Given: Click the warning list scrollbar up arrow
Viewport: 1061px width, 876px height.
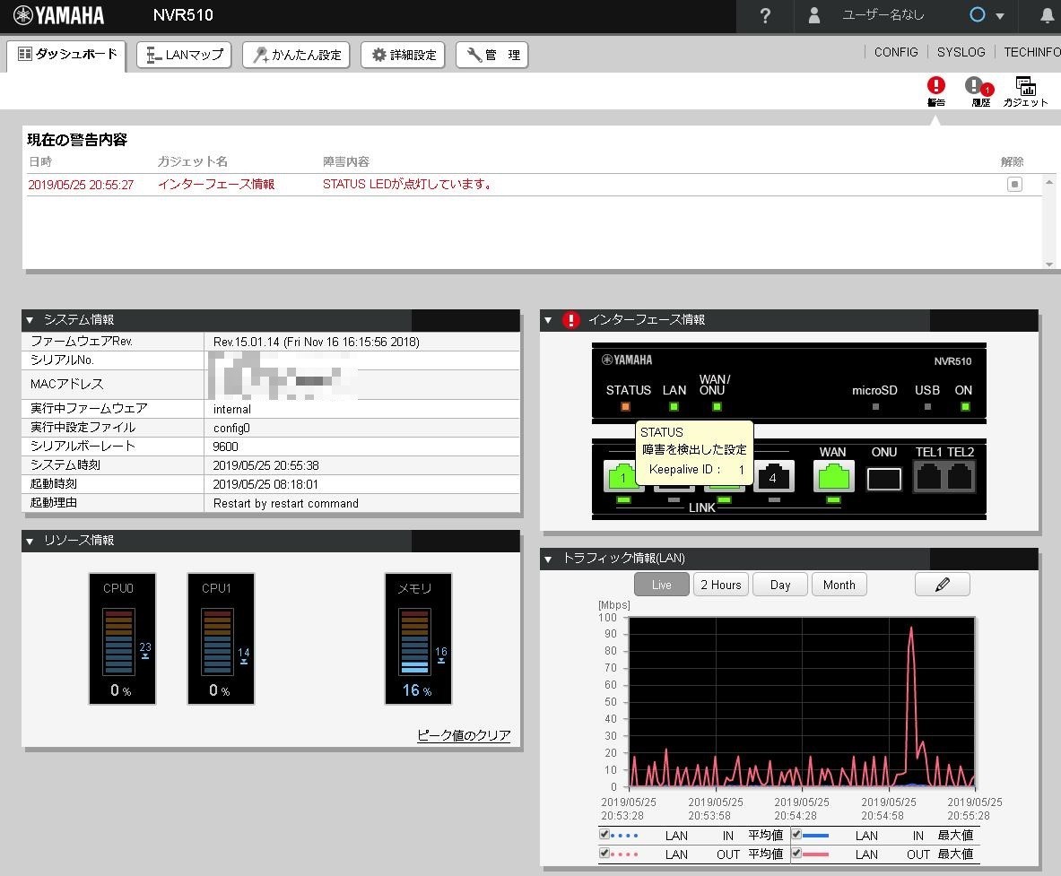Looking at the screenshot, I should click(x=1048, y=182).
